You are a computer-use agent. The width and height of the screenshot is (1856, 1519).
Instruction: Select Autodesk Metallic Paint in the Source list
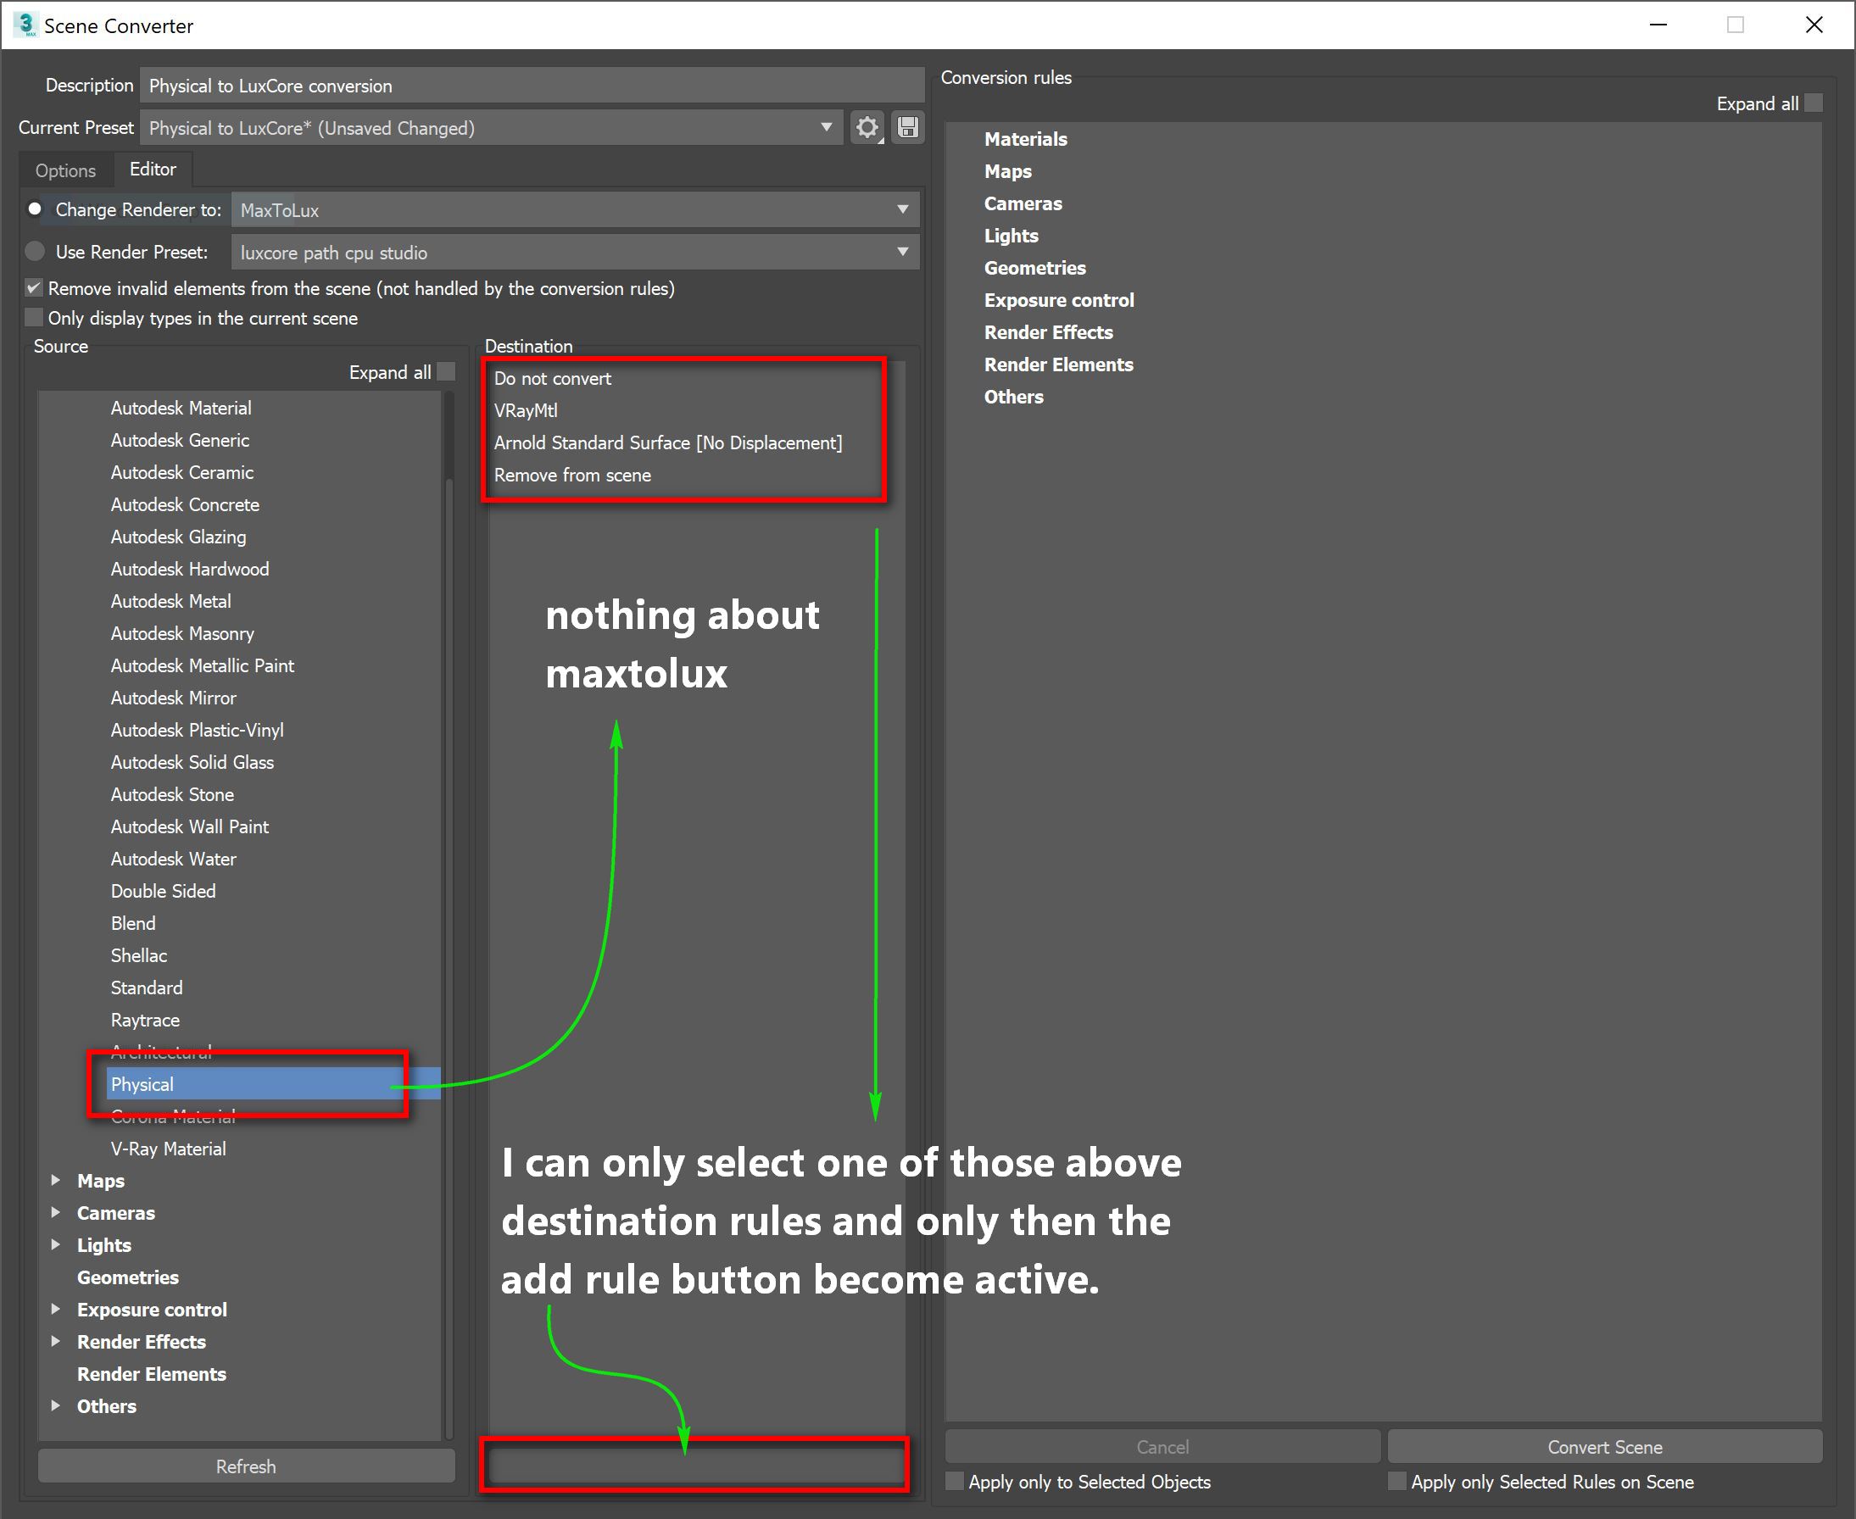point(202,666)
